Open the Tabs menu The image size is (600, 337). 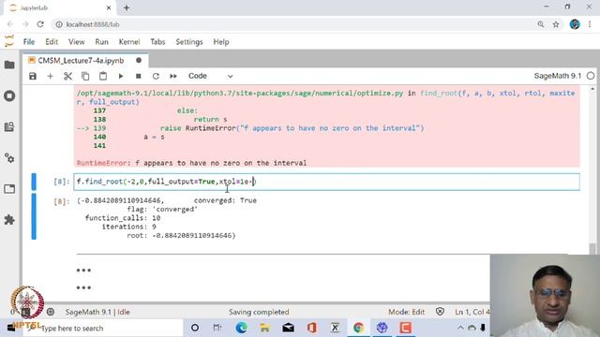point(157,41)
